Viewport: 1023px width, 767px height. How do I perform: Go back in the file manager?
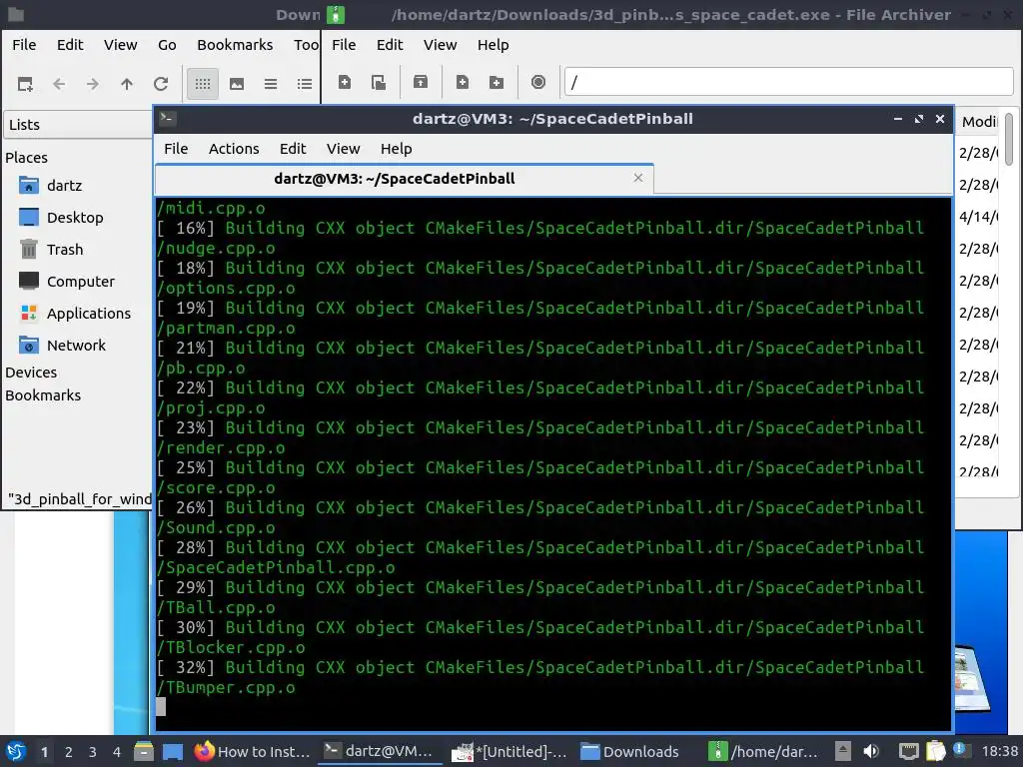[x=59, y=84]
